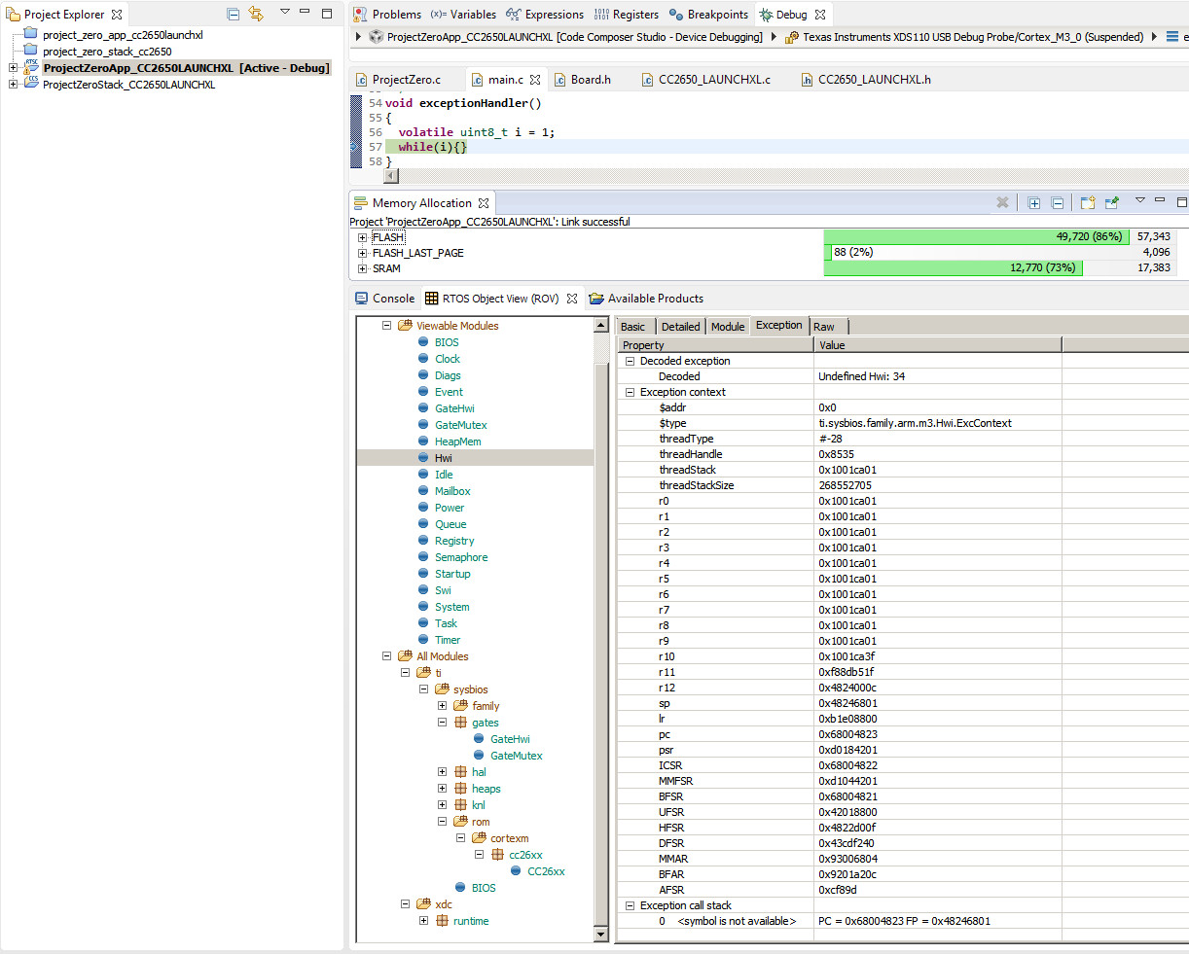Switch to the Raw tab in ROV
The height and width of the screenshot is (954, 1189).
click(824, 327)
